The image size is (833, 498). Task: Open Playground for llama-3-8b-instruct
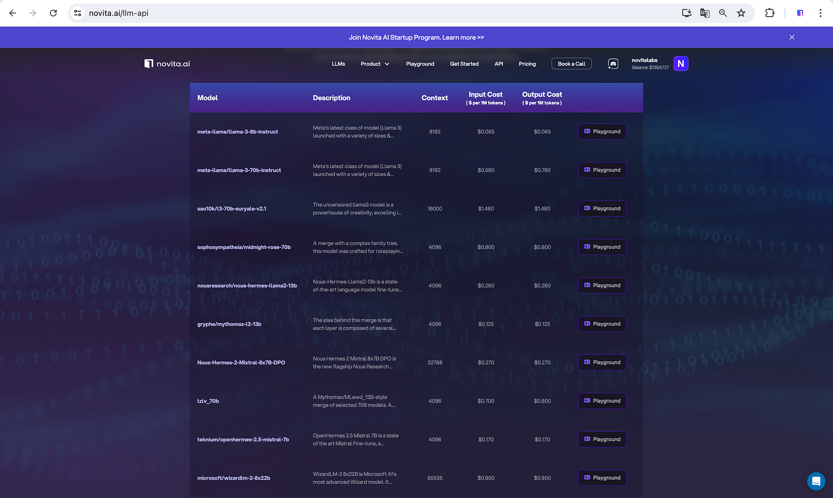602,132
